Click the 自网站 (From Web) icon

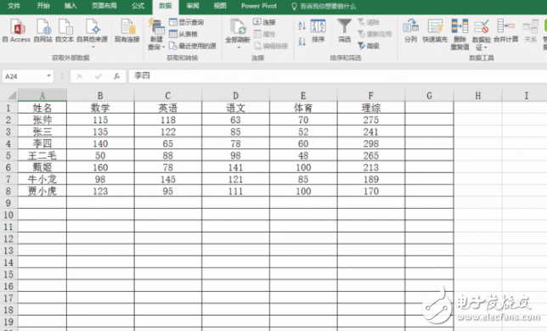43,31
